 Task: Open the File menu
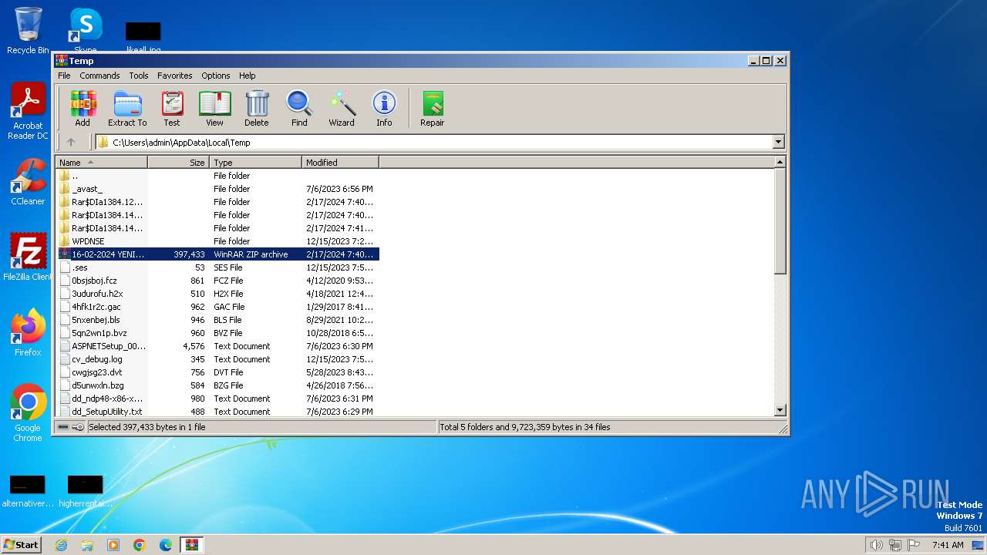[64, 76]
